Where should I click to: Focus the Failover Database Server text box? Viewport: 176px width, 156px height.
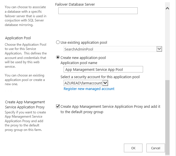[x=98, y=11]
